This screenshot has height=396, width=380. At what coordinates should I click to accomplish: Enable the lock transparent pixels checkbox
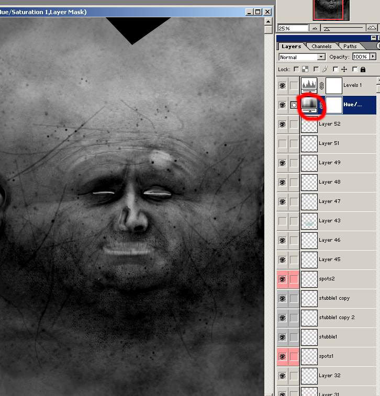(x=296, y=69)
